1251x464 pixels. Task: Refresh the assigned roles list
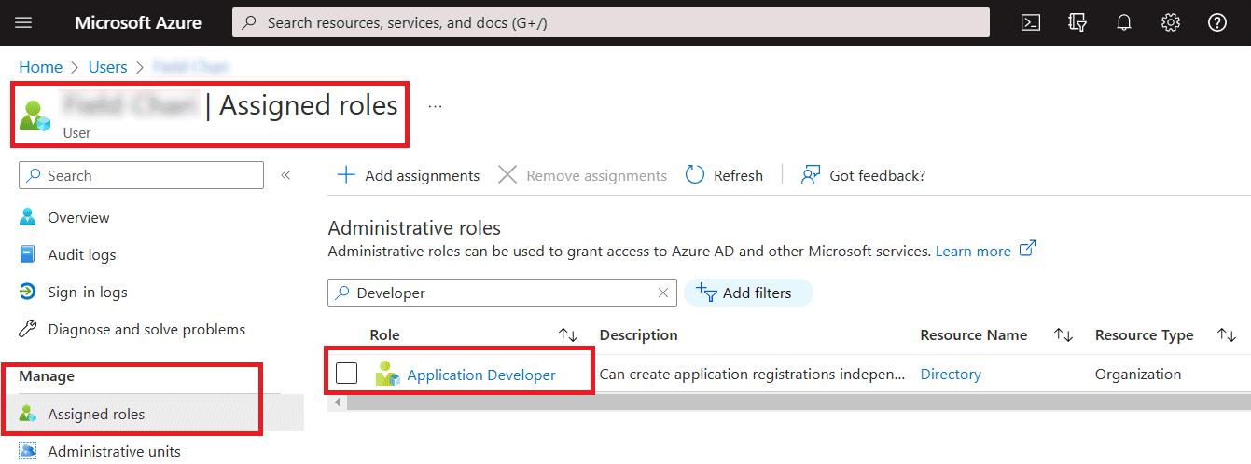pyautogui.click(x=724, y=175)
